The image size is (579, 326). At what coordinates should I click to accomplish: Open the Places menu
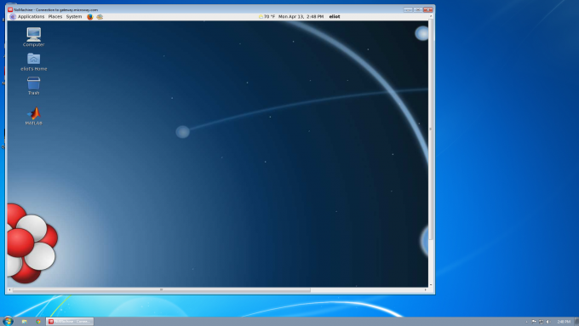55,17
